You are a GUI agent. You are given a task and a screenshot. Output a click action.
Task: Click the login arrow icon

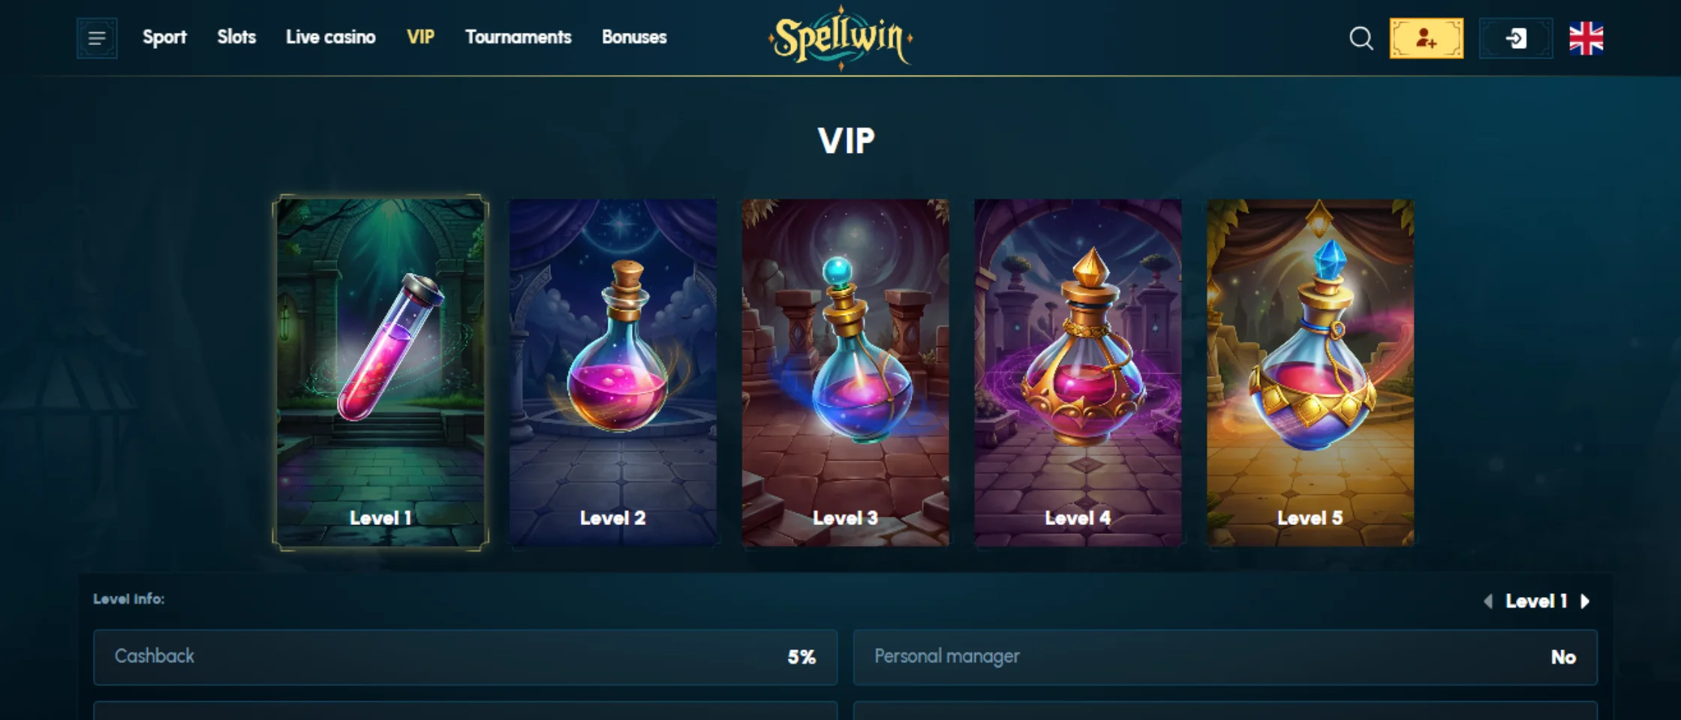tap(1515, 38)
